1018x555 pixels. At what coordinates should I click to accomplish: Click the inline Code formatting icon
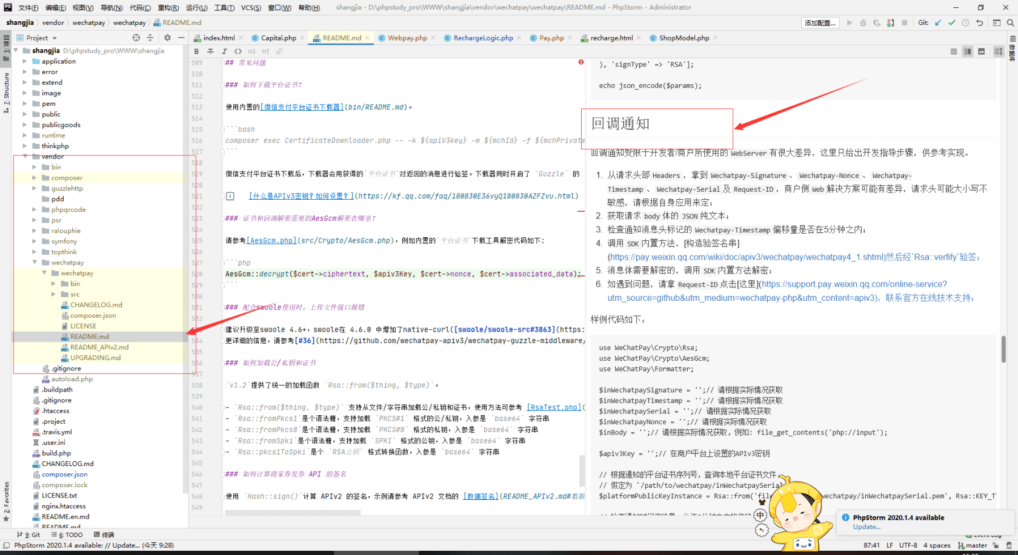[x=238, y=51]
